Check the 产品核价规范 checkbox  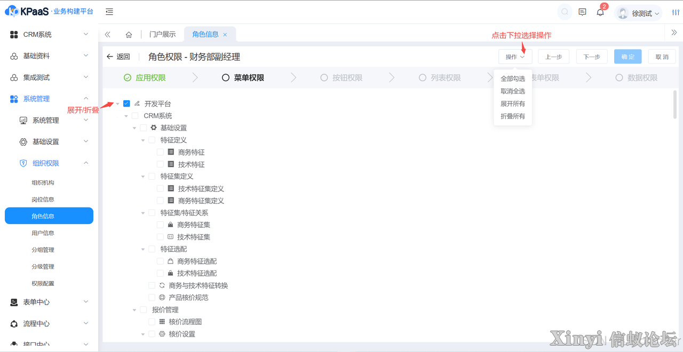[x=152, y=298]
